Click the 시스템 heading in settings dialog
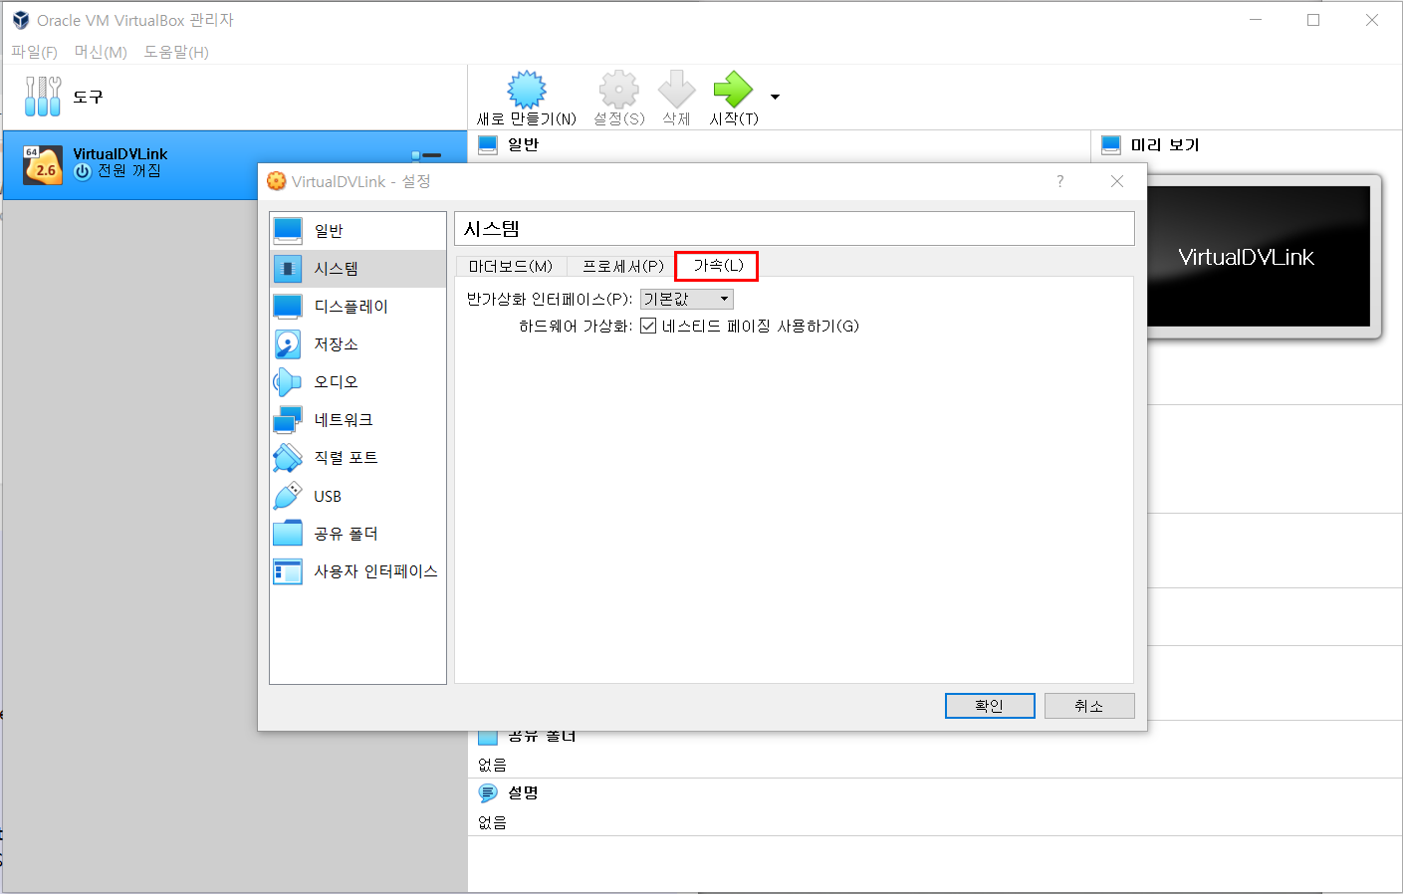 click(492, 229)
